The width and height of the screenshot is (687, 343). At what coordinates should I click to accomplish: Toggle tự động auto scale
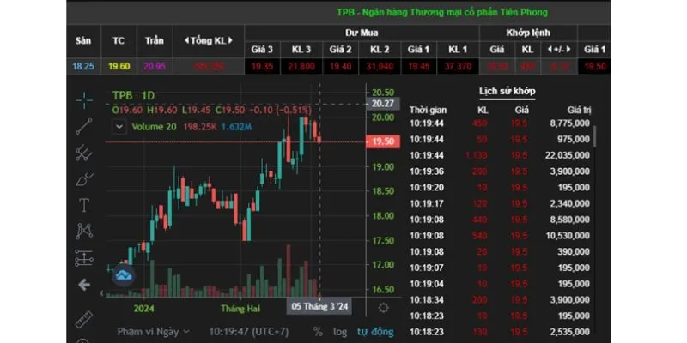tap(375, 332)
